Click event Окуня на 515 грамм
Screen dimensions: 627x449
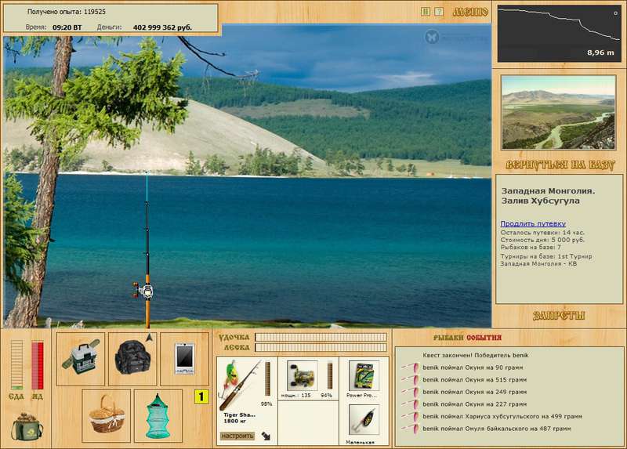475,379
